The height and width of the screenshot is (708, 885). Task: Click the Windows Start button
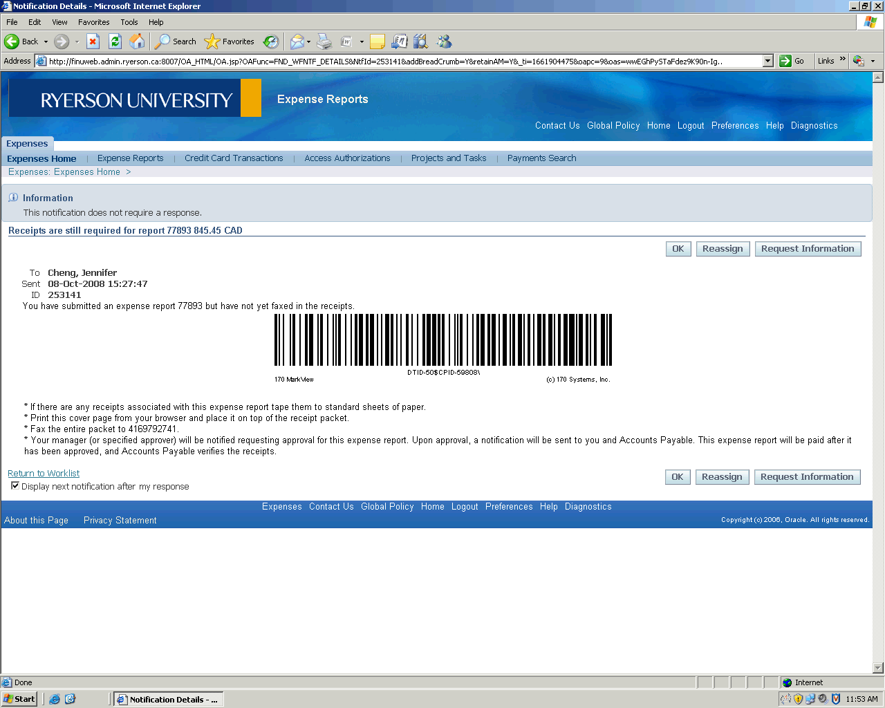(19, 699)
